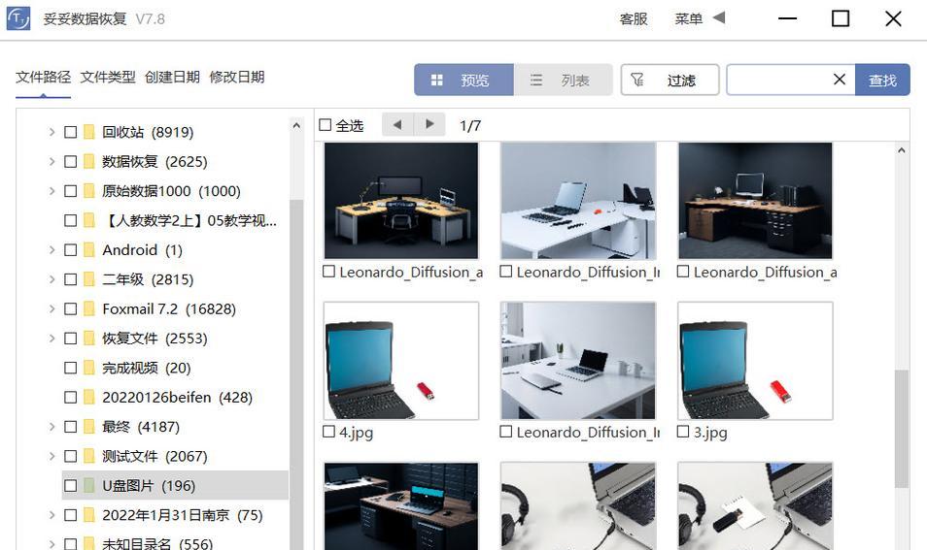This screenshot has width=927, height=550.
Task: Expand the 回收站 tree node
Action: point(51,132)
